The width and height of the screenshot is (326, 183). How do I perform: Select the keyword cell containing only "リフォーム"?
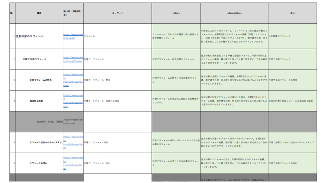[118, 36]
